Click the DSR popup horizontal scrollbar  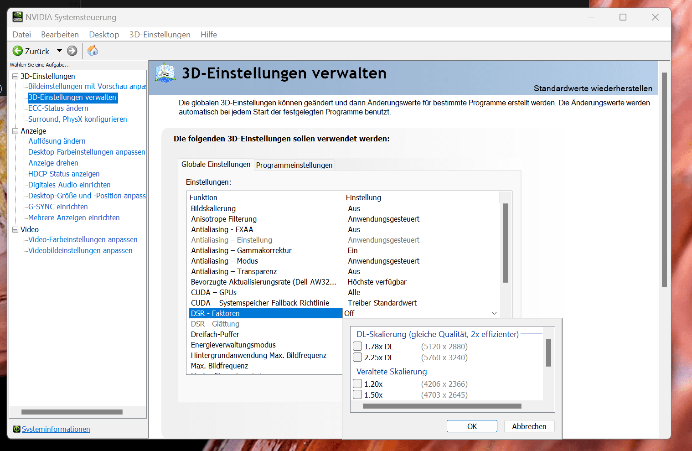tap(442, 406)
